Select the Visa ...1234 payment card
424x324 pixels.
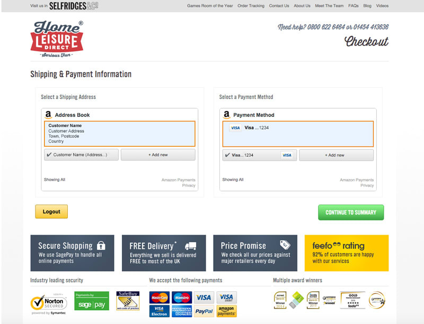[x=298, y=134]
